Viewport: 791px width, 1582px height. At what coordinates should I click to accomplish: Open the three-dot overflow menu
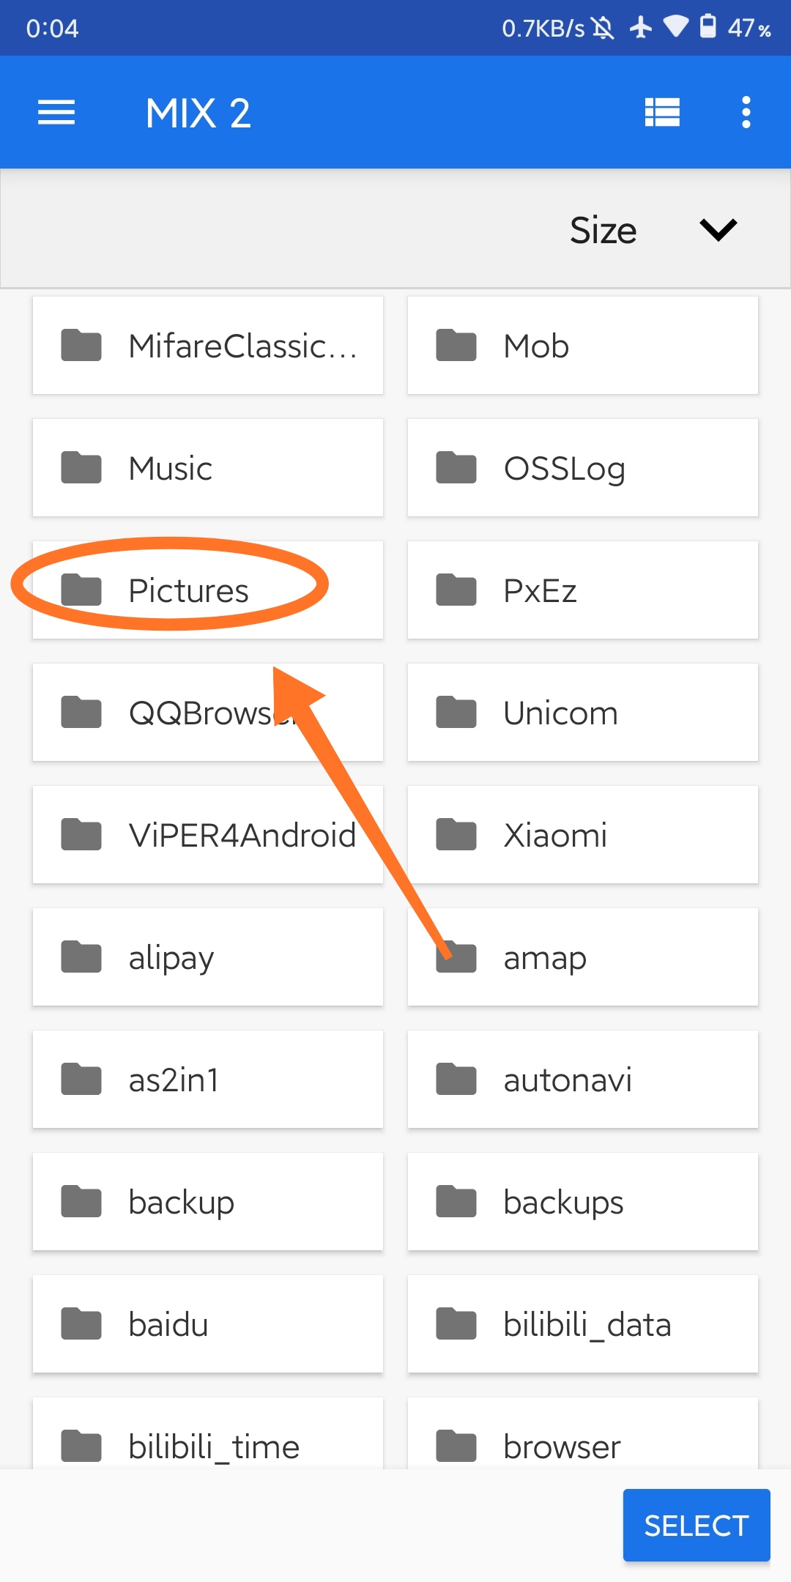click(746, 113)
